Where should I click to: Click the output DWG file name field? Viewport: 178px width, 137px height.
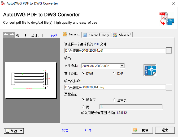tap(115, 87)
